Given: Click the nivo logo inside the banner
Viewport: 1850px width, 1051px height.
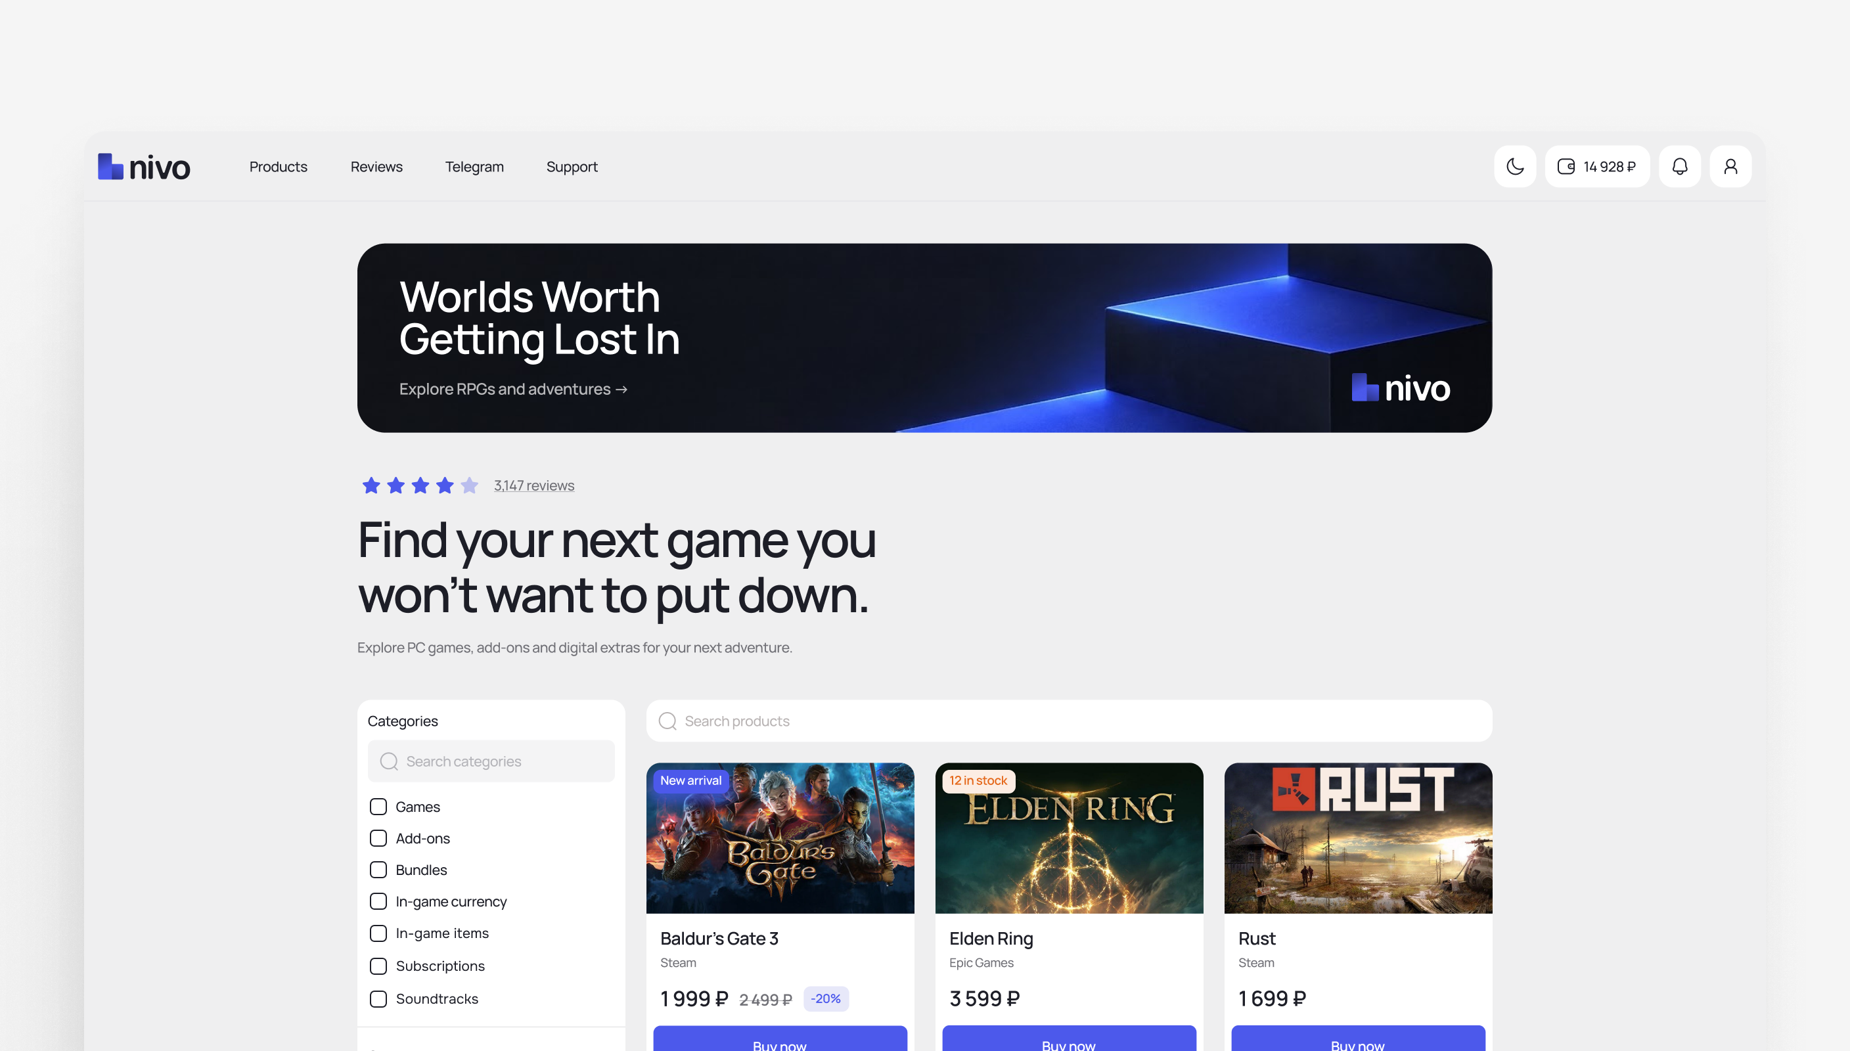Looking at the screenshot, I should point(1401,388).
